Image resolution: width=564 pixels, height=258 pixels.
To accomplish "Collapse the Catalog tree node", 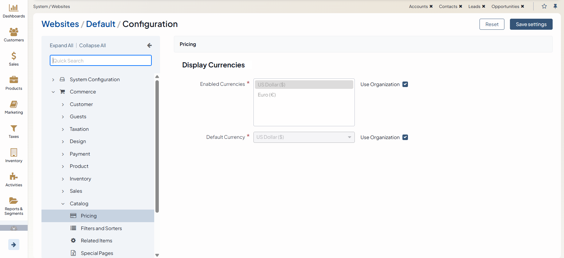I will (x=63, y=204).
